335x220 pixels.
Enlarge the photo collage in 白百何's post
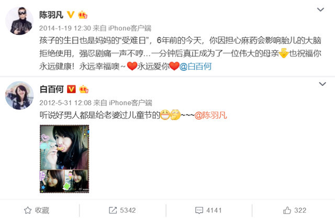click(x=64, y=159)
